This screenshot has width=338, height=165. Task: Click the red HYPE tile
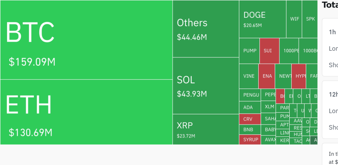click(299, 76)
